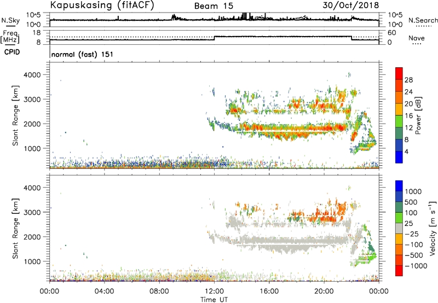The width and height of the screenshot is (438, 303).
Task: Click the 25 label on Velocity colorbar
Action: click(x=409, y=223)
